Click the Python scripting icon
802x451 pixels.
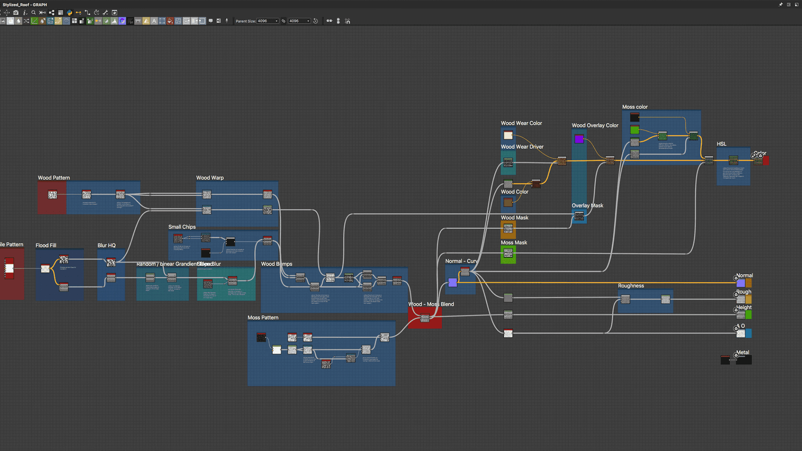click(x=69, y=13)
